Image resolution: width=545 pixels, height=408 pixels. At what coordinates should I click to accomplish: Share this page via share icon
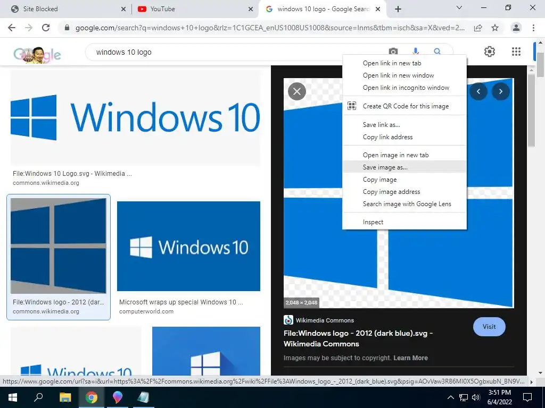[478, 28]
